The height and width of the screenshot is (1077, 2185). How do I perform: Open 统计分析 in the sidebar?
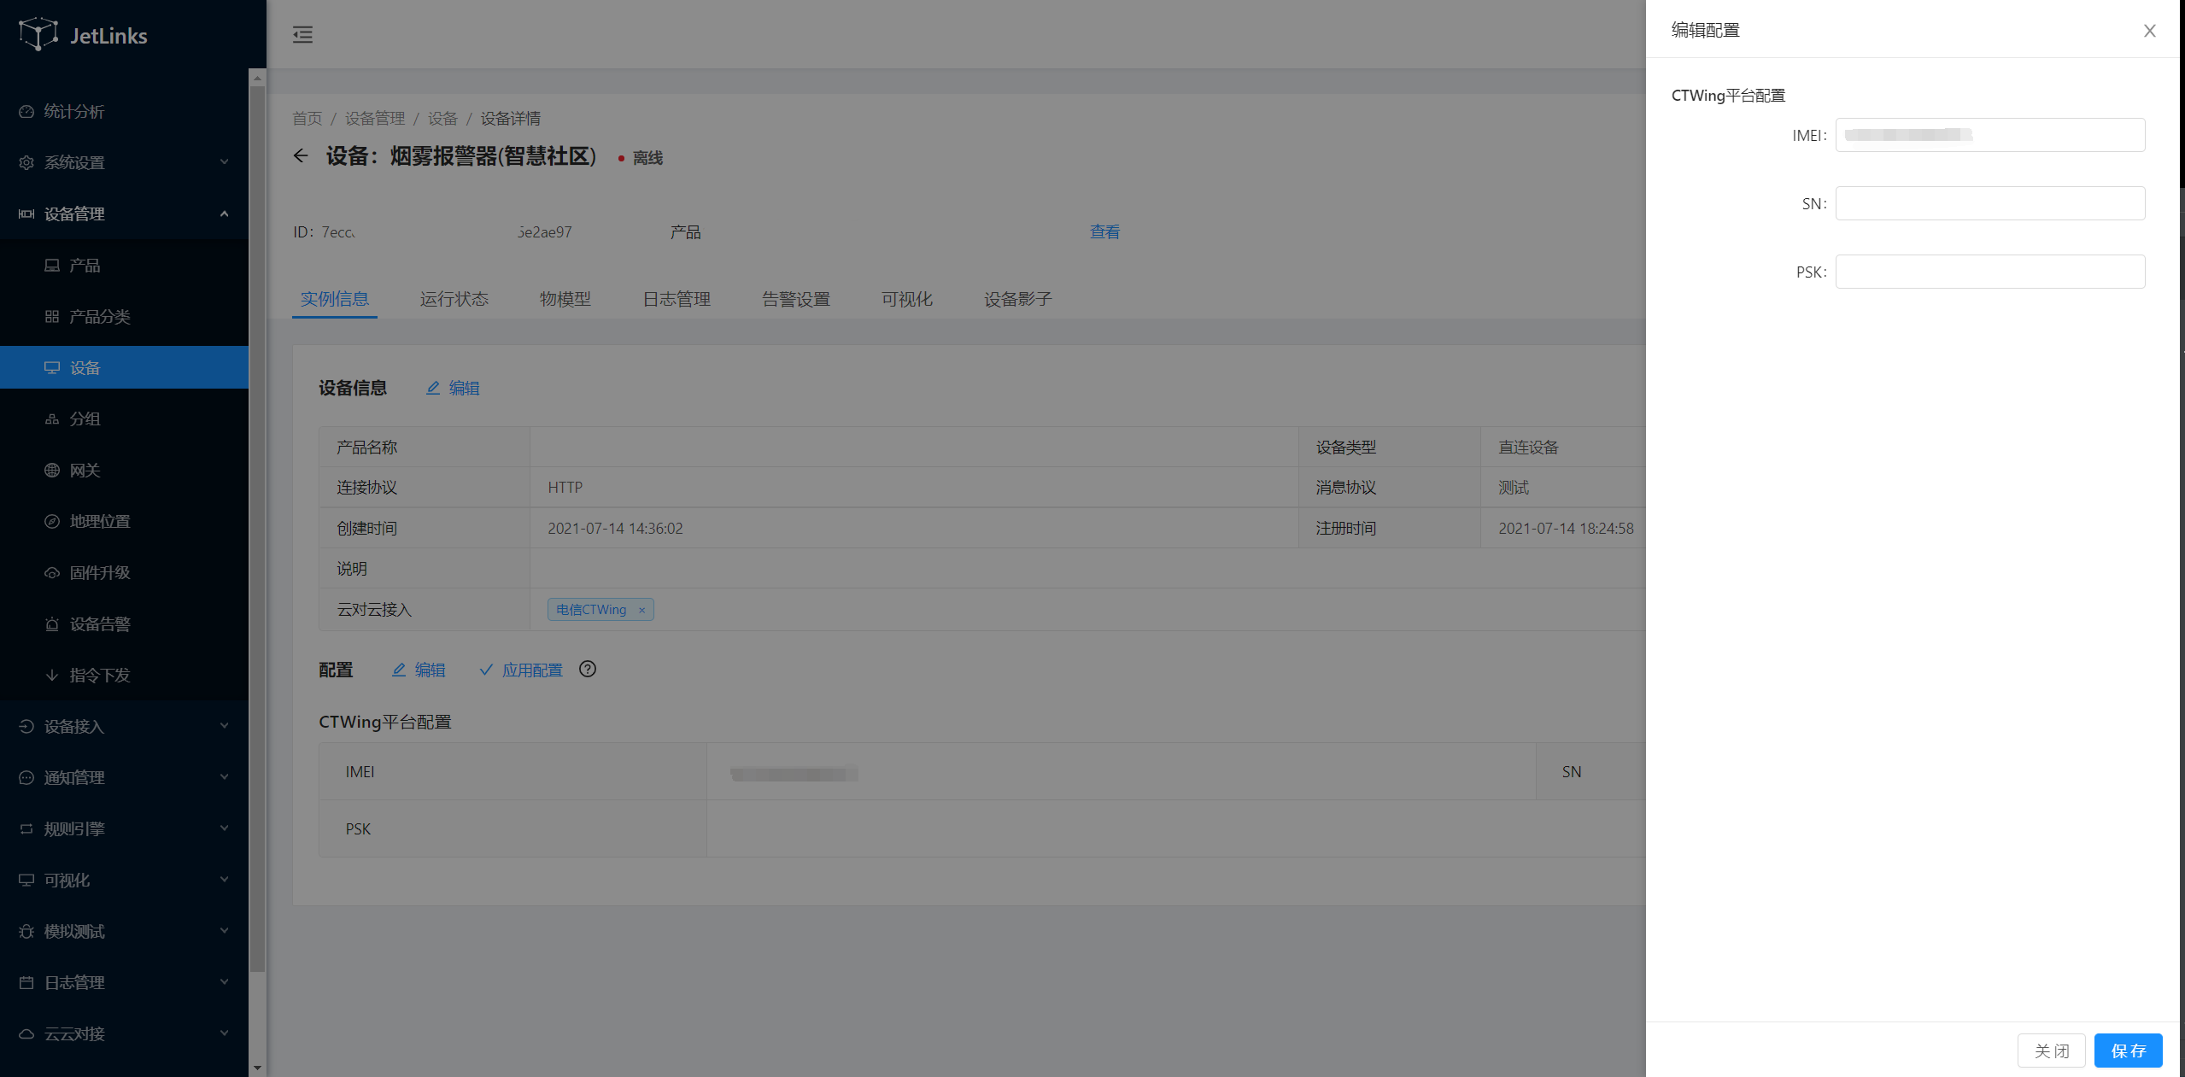coord(124,111)
